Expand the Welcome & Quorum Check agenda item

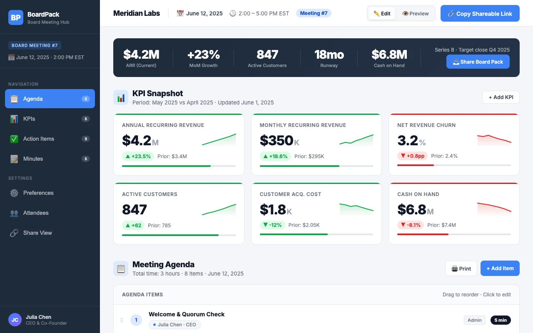pyautogui.click(x=187, y=314)
